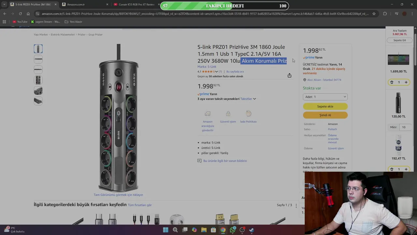Viewport: 417px width, 235px height.
Task: Click the address bar URL
Action: 205,14
